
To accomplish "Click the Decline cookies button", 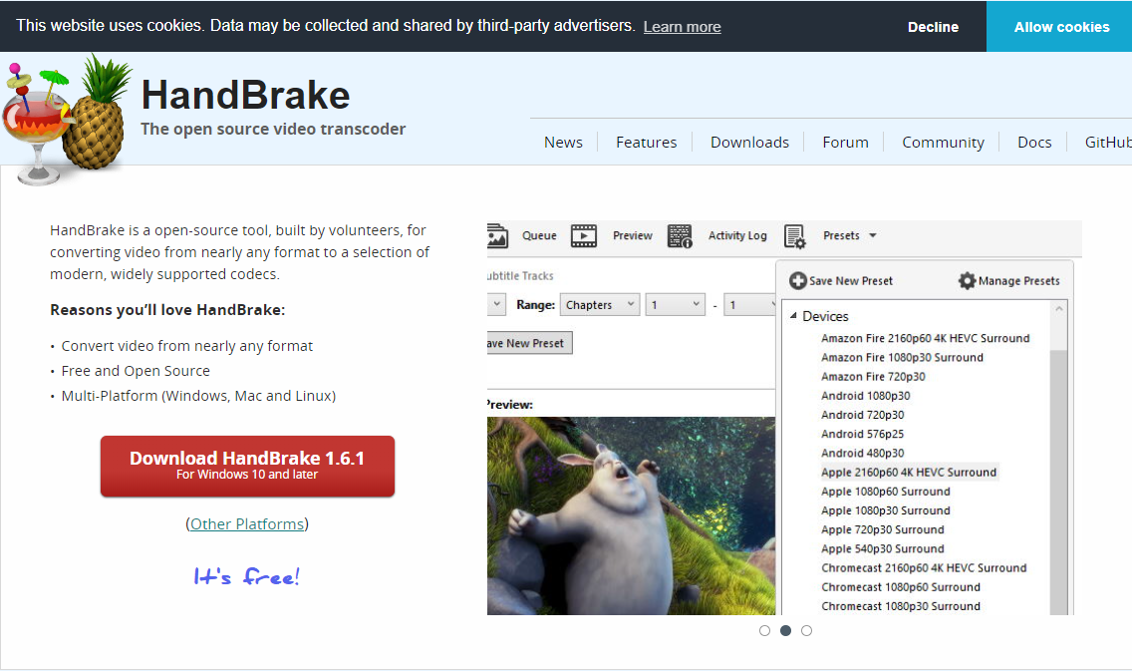I will 933,27.
